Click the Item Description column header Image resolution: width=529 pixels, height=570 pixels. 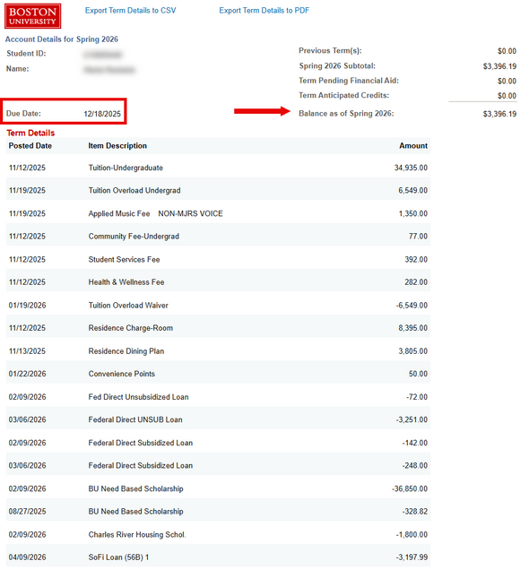point(117,146)
